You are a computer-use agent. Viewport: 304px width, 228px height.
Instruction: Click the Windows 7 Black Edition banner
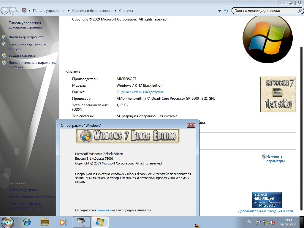pos(128,136)
